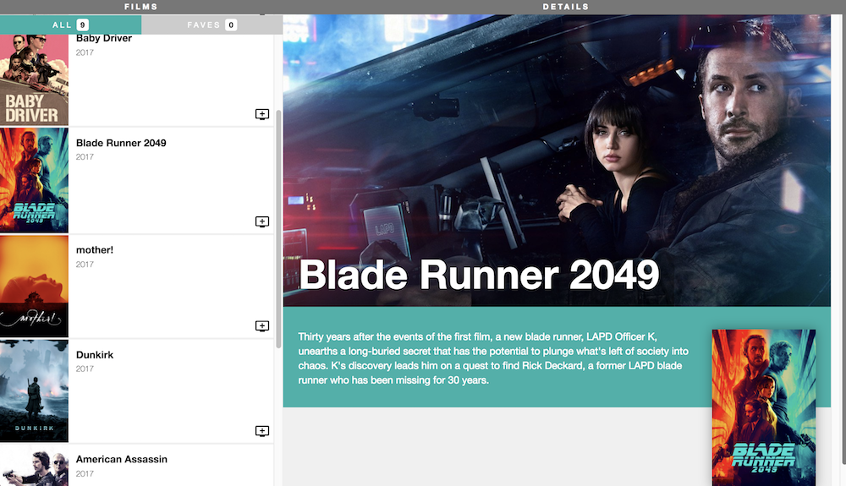Select the Dunkirk film title
846x486 pixels.
point(95,355)
